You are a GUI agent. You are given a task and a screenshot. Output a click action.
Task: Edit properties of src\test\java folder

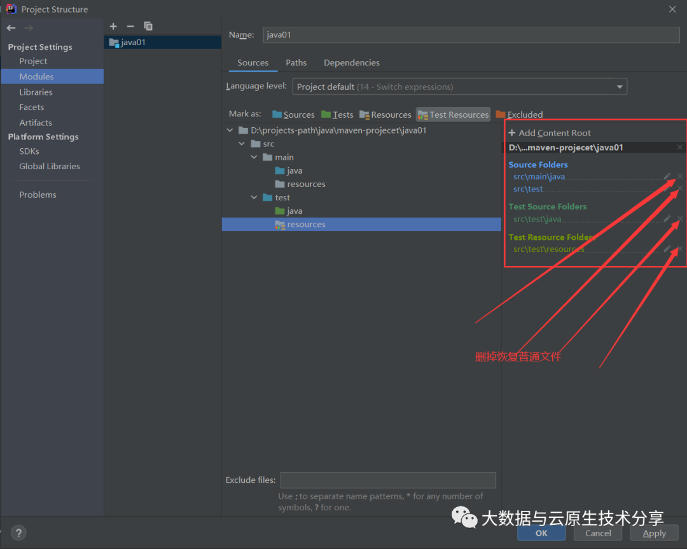tap(667, 219)
